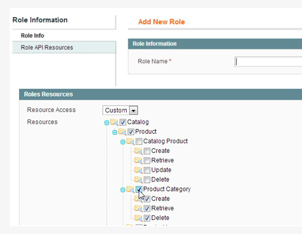
Task: Select the Product tree label
Action: tap(146, 131)
